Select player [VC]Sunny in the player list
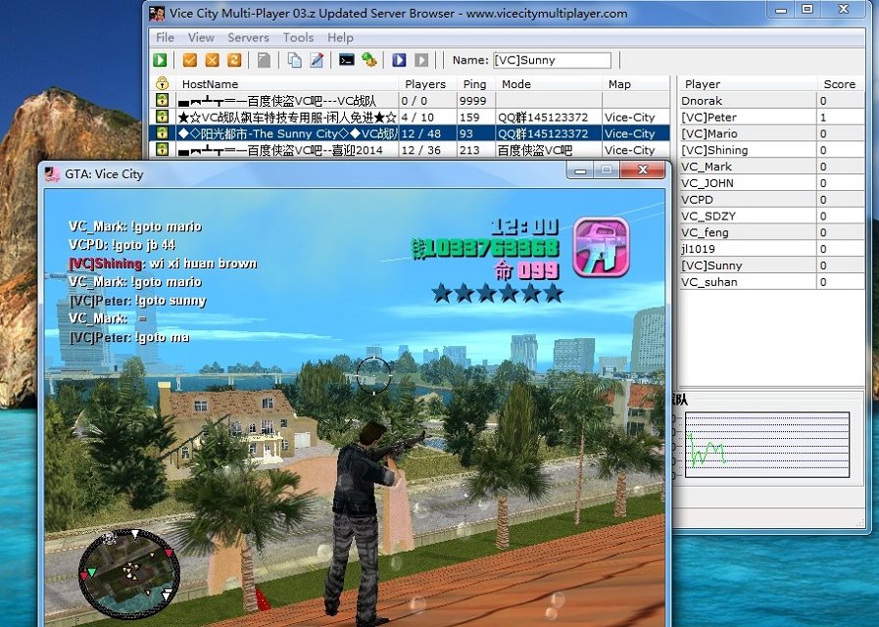 point(771,265)
